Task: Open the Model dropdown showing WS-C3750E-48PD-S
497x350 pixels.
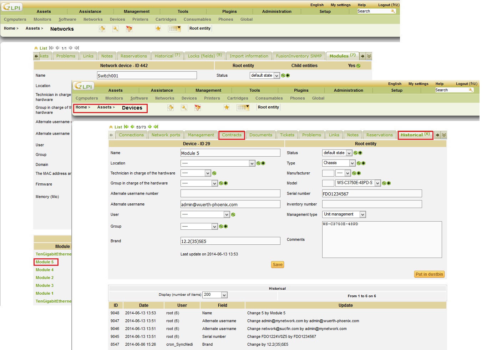Action: pyautogui.click(x=358, y=183)
